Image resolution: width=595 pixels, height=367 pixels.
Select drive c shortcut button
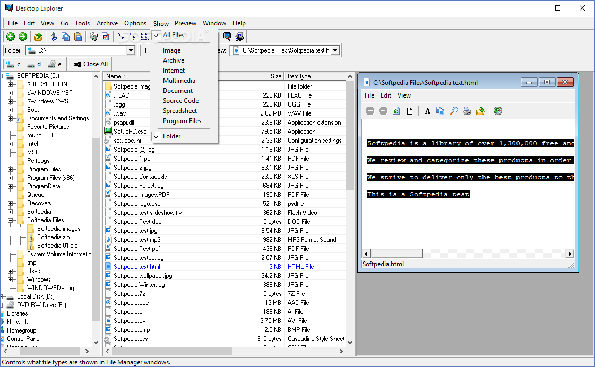coord(13,64)
